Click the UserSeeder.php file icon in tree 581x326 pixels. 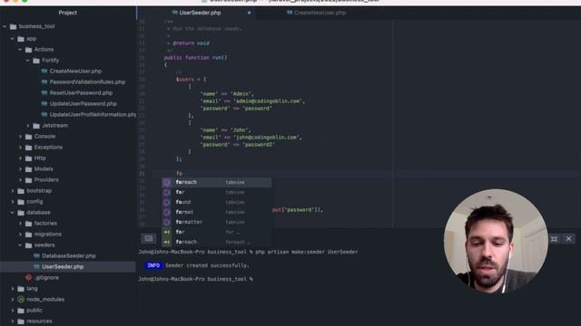point(36,266)
